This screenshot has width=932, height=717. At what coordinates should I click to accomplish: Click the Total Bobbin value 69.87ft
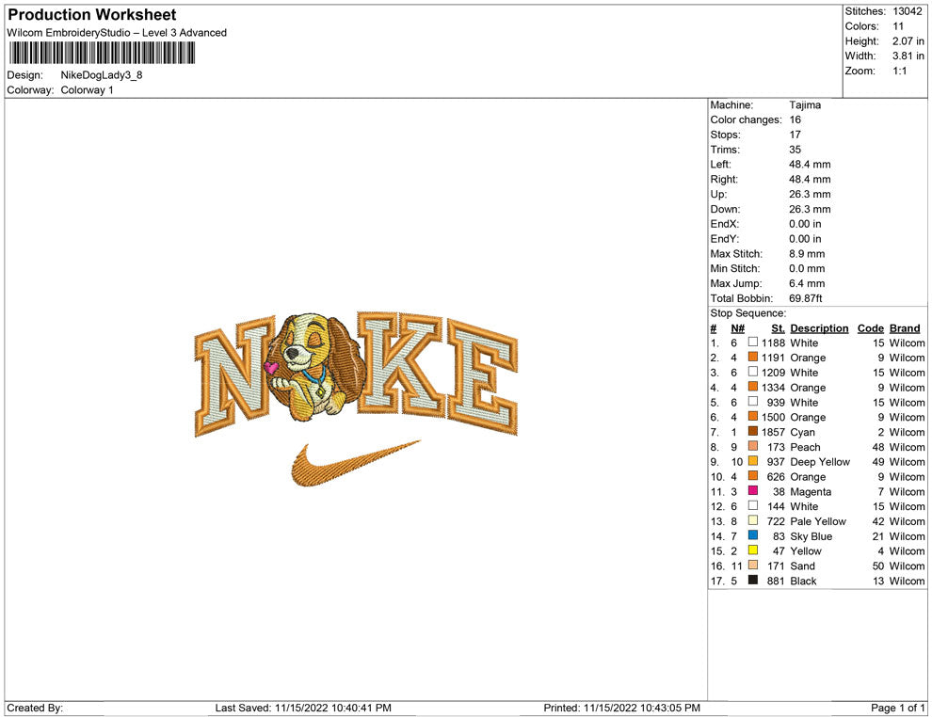[x=806, y=298]
